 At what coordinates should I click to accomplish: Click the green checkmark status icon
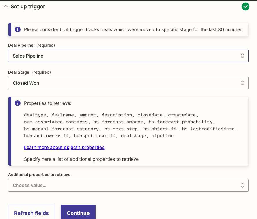click(245, 6)
